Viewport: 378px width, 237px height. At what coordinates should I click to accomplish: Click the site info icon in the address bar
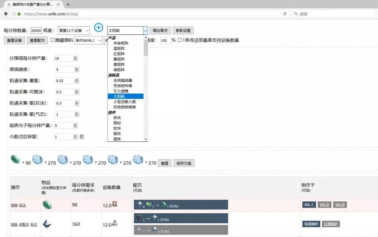[14, 14]
